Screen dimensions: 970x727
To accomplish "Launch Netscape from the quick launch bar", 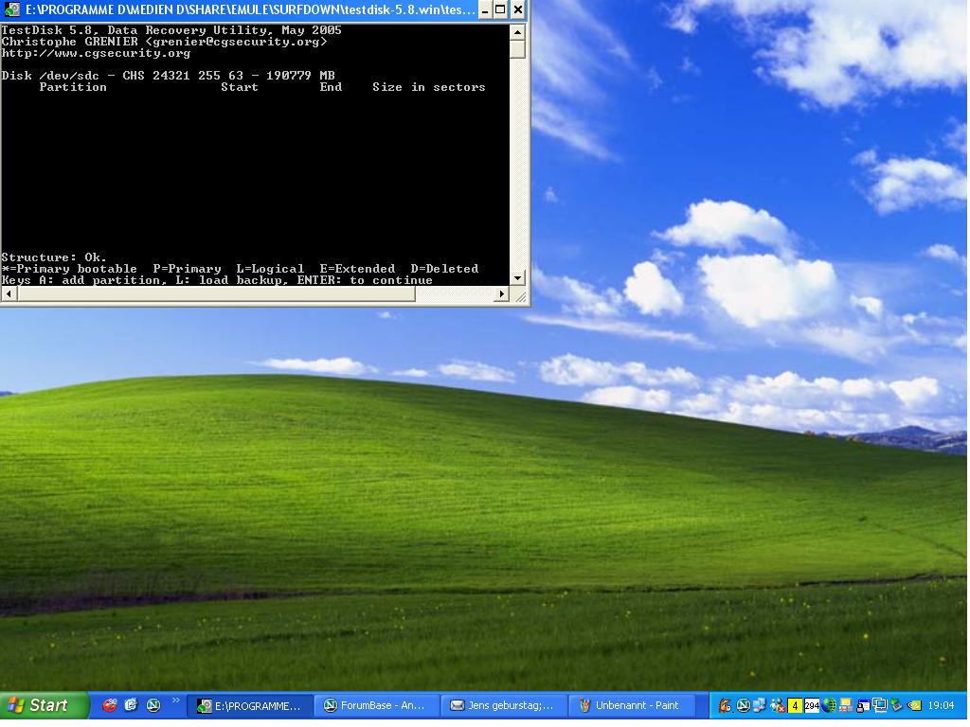I will pyautogui.click(x=153, y=704).
